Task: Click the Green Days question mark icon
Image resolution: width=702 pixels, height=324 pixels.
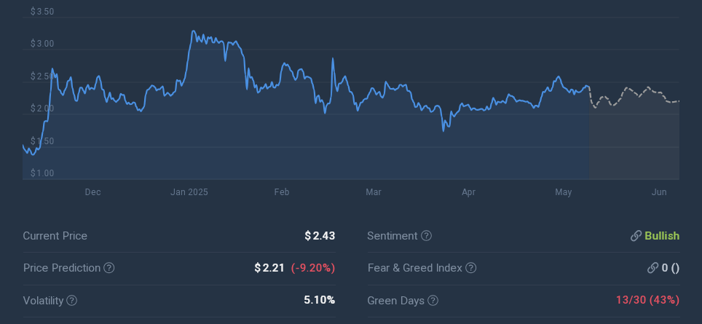Action: [x=433, y=300]
